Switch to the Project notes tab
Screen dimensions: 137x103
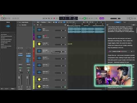(x=118, y=22)
